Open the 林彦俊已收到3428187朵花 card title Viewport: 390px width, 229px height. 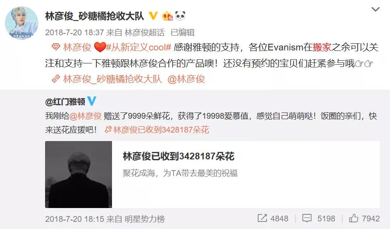(178, 156)
